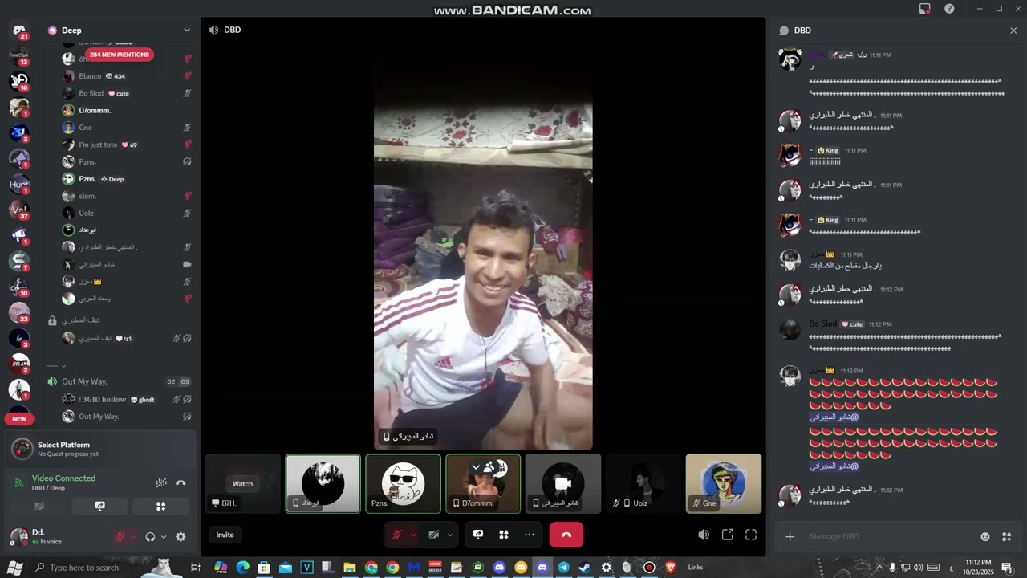
Task: Open the apps launcher in chat input
Action: tap(1006, 536)
